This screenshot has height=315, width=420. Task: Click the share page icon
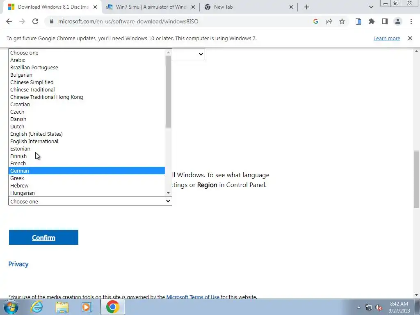329,21
